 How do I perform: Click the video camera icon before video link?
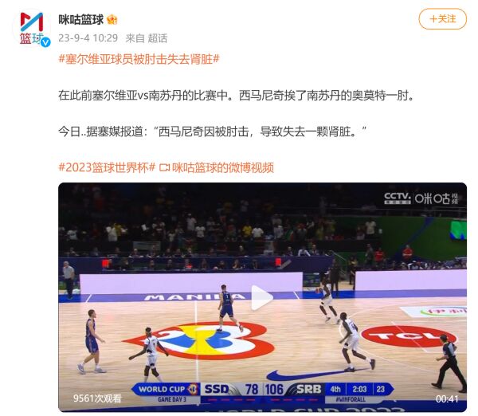[165, 167]
